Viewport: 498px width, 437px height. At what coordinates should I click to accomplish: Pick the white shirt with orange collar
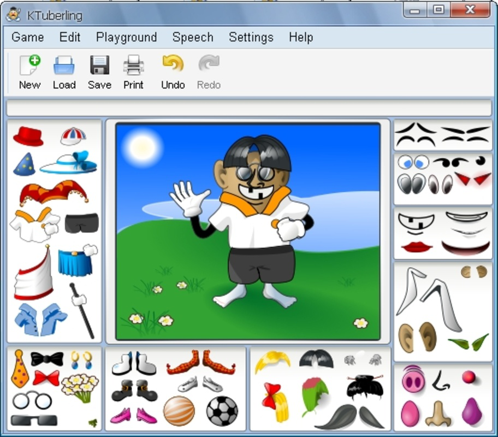point(34,225)
